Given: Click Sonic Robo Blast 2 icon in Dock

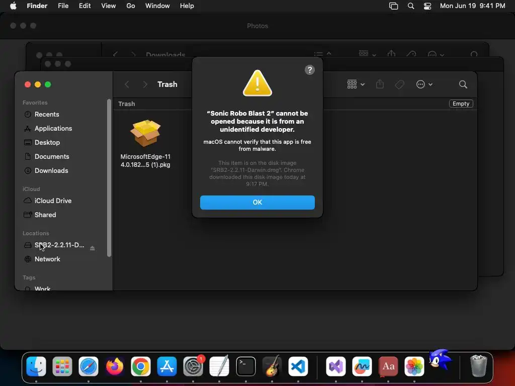Looking at the screenshot, I should click(x=441, y=360).
